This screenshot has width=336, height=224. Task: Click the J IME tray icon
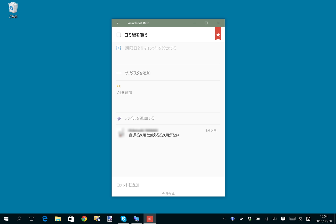point(308,219)
